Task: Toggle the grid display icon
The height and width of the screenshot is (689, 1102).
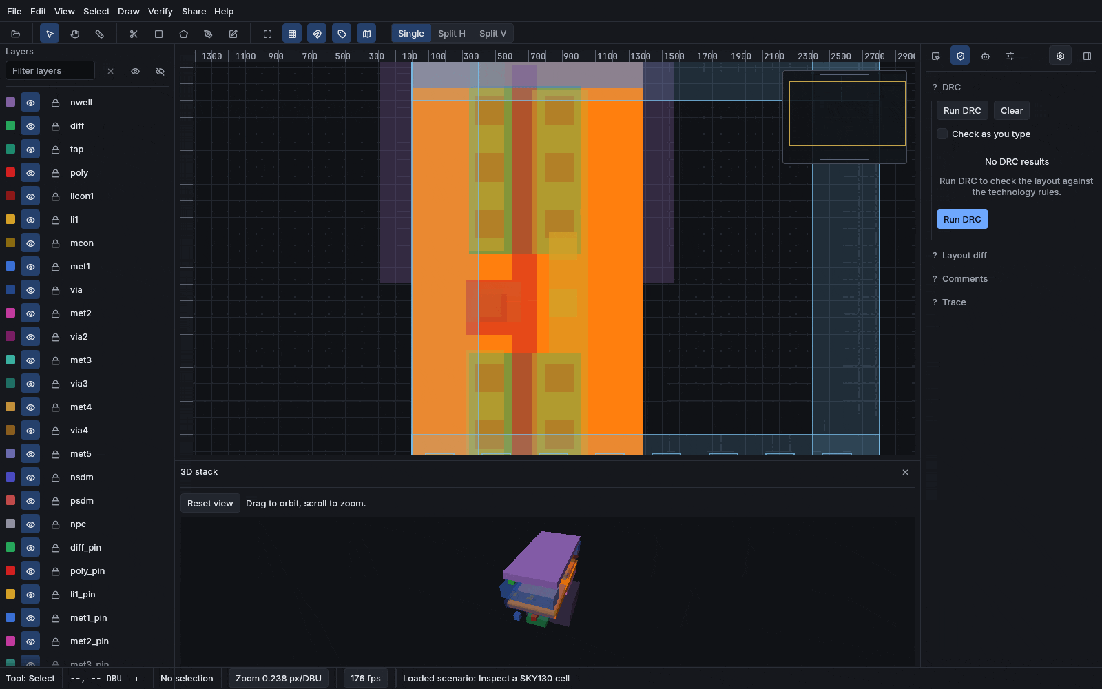Action: [x=292, y=34]
